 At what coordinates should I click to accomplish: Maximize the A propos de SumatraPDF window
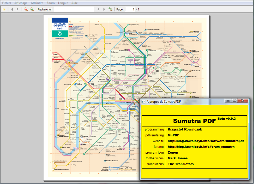[x=234, y=100]
